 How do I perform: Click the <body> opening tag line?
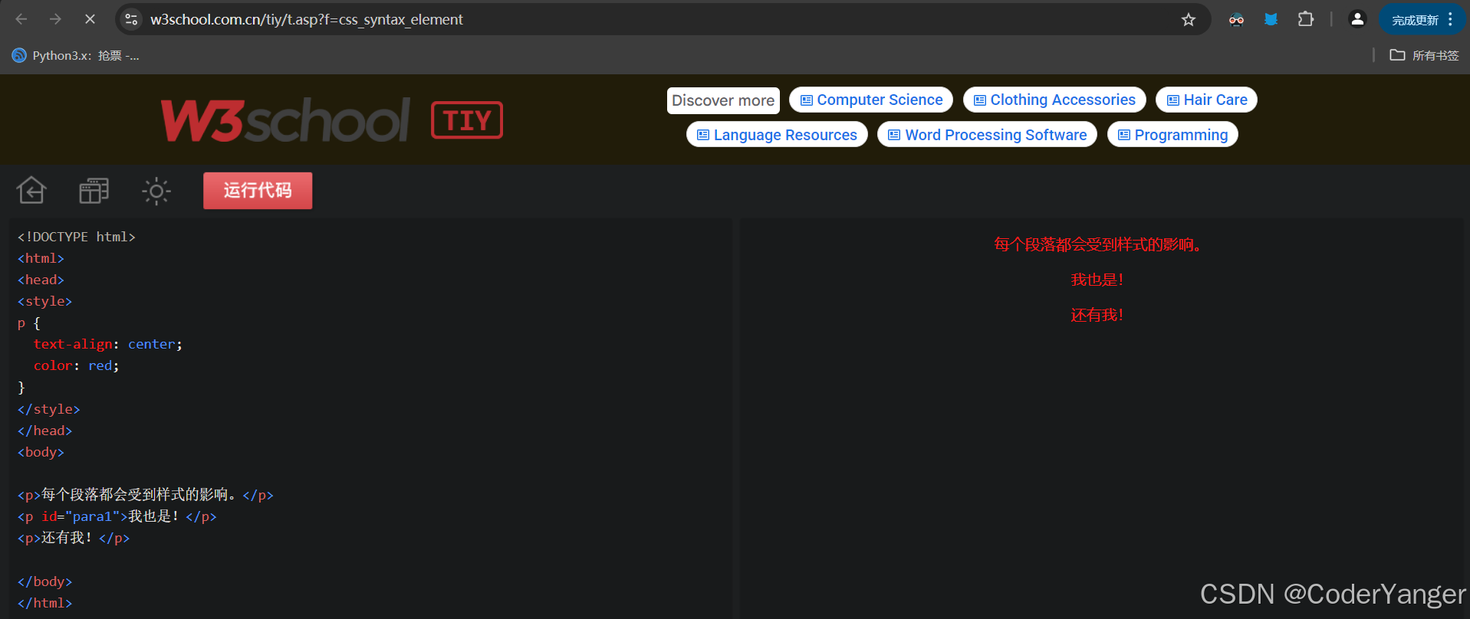coord(41,452)
